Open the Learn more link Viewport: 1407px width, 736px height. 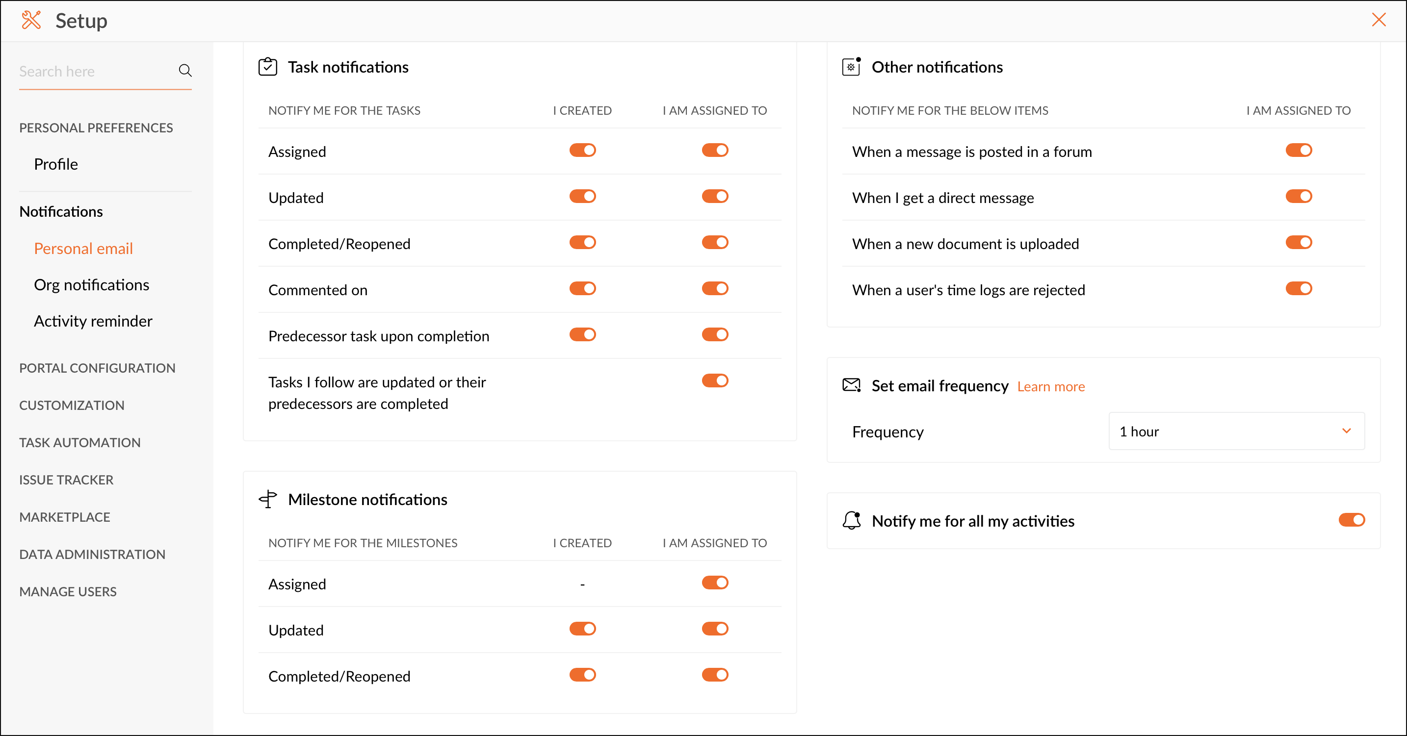point(1050,386)
